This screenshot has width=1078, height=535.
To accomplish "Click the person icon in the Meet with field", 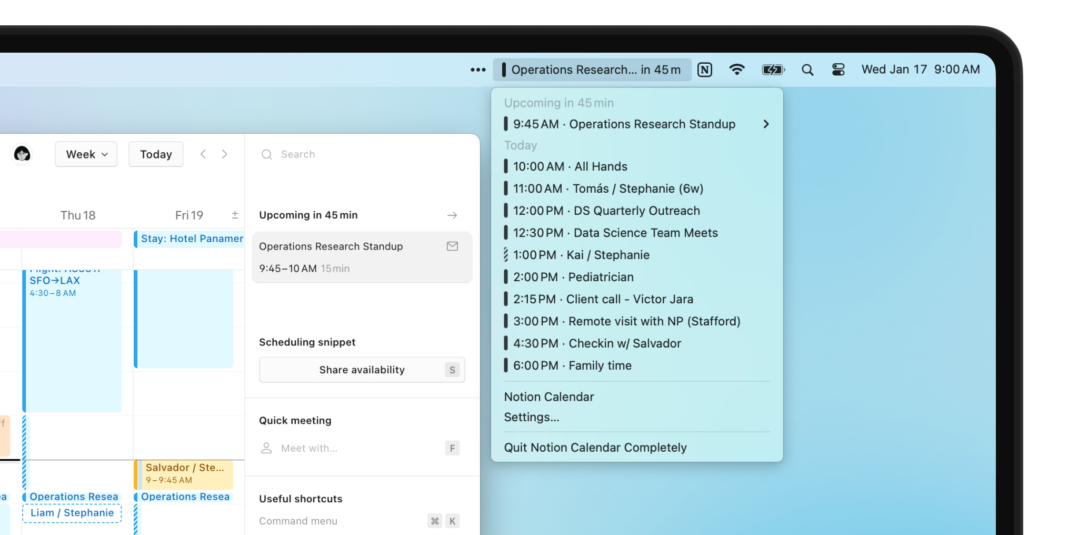I will point(267,448).
